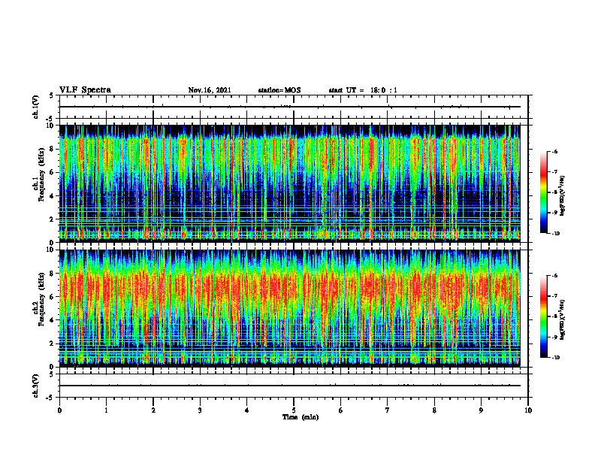Image resolution: width=595 pixels, height=460 pixels.
Task: Select the "start UT = 18:0 :1" text
Action: click(x=363, y=90)
